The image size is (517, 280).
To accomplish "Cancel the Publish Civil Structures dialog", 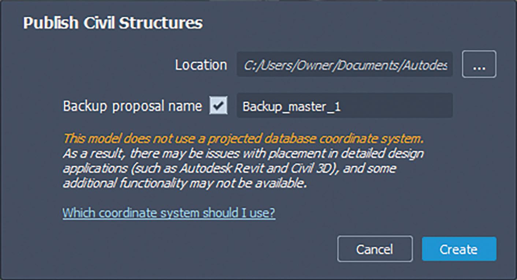I will [x=375, y=249].
